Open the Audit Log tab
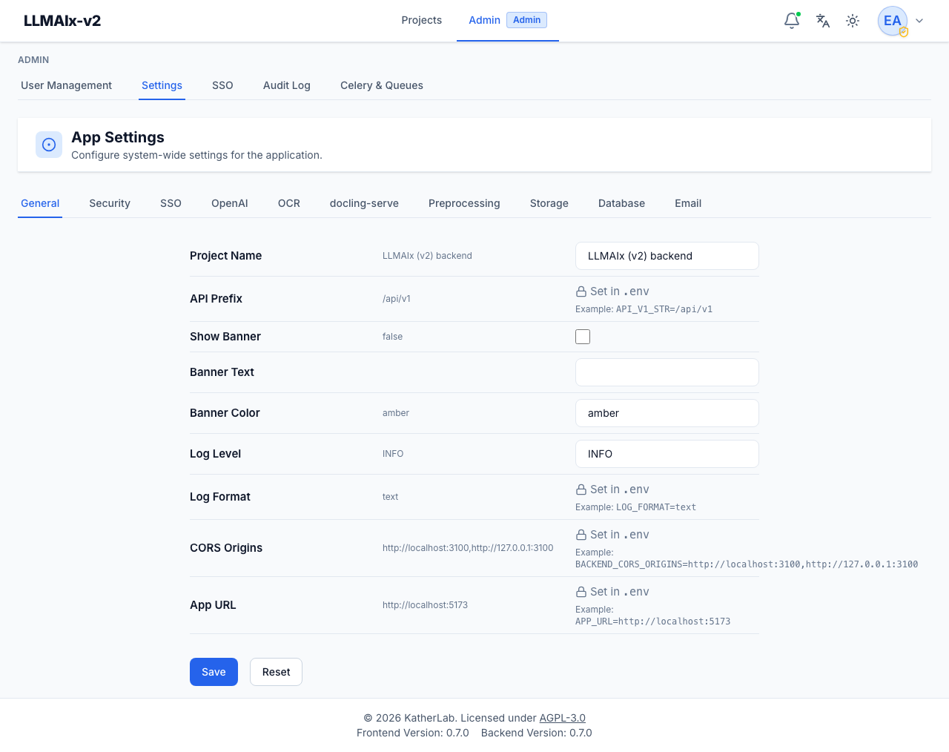949x752 pixels. (287, 85)
